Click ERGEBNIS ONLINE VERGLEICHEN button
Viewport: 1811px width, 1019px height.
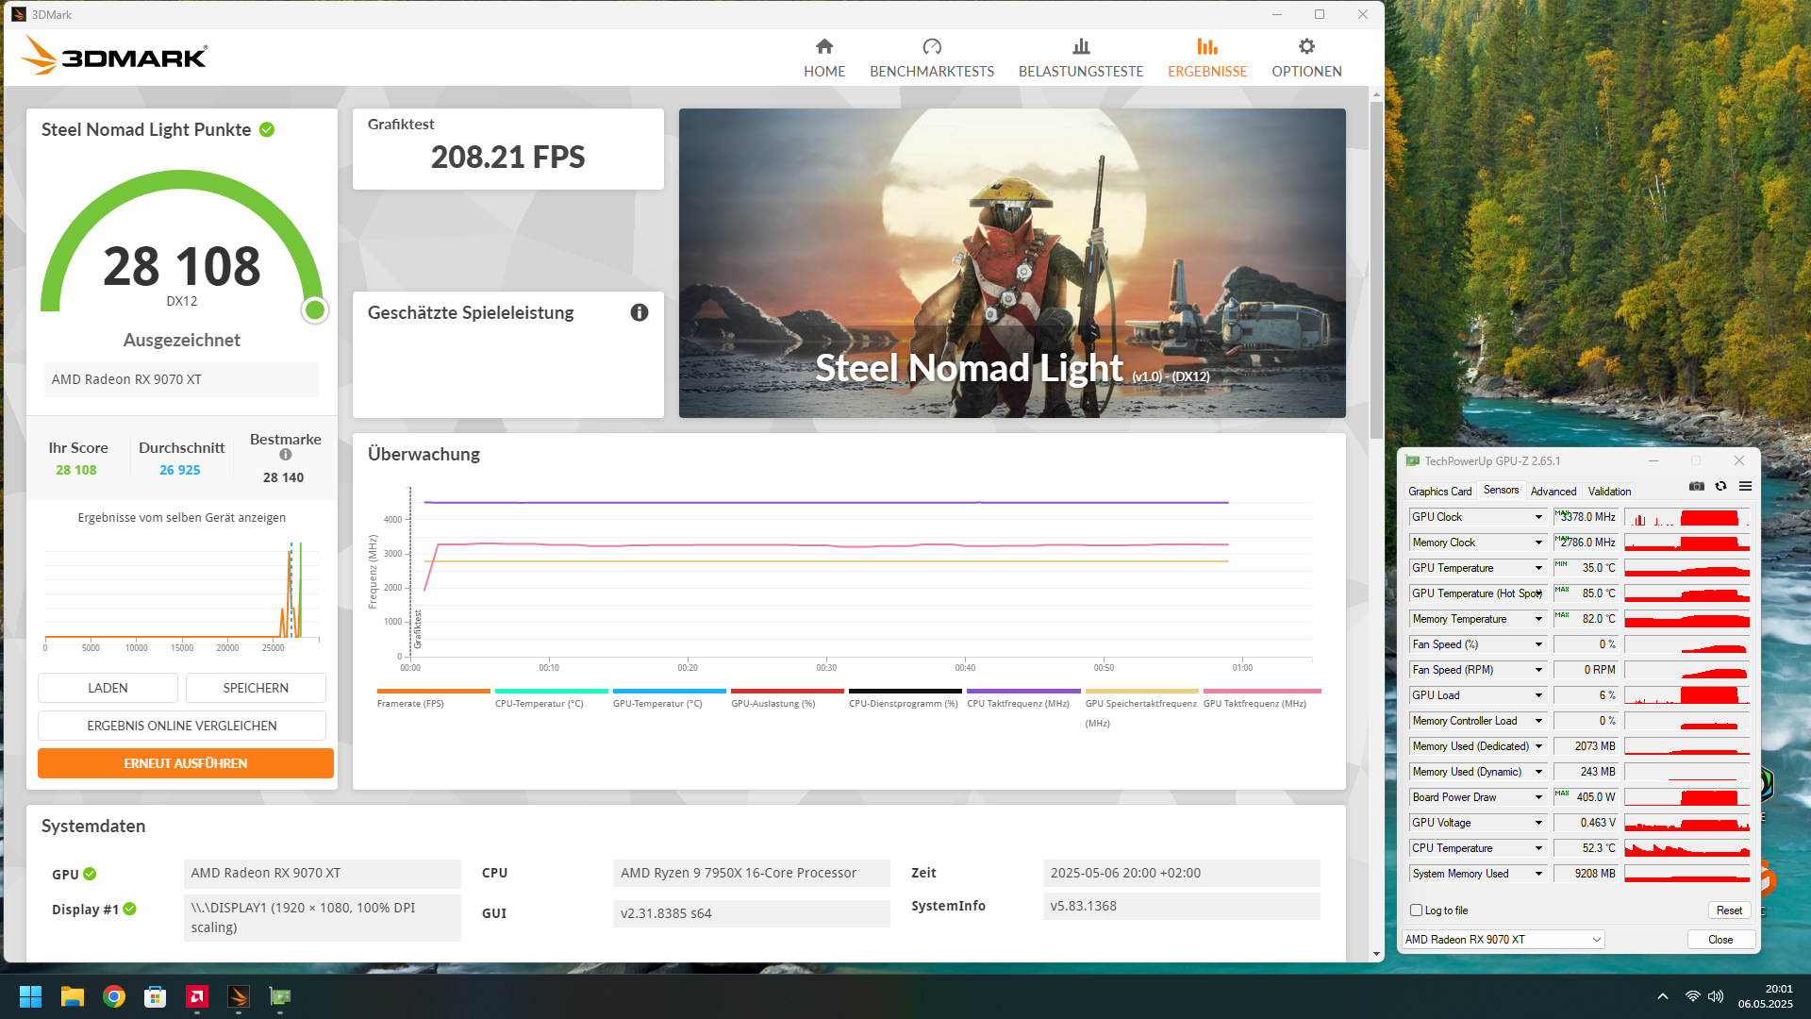pos(182,726)
